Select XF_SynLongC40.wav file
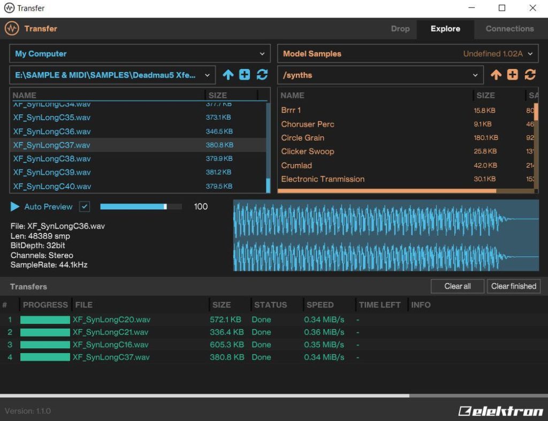 (138, 186)
